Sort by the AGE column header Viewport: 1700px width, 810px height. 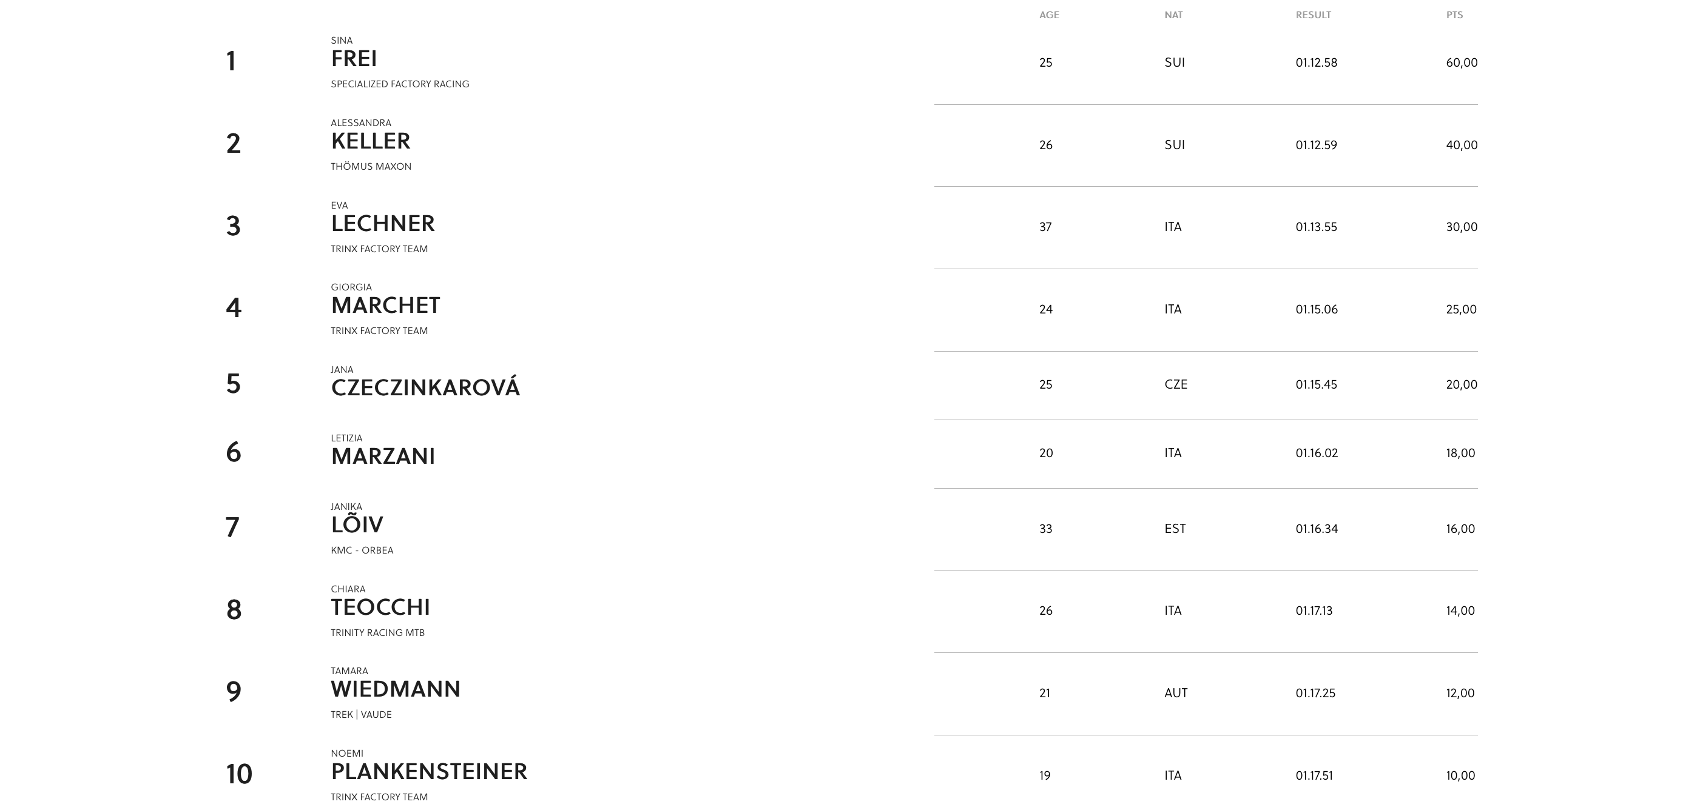click(x=1048, y=15)
